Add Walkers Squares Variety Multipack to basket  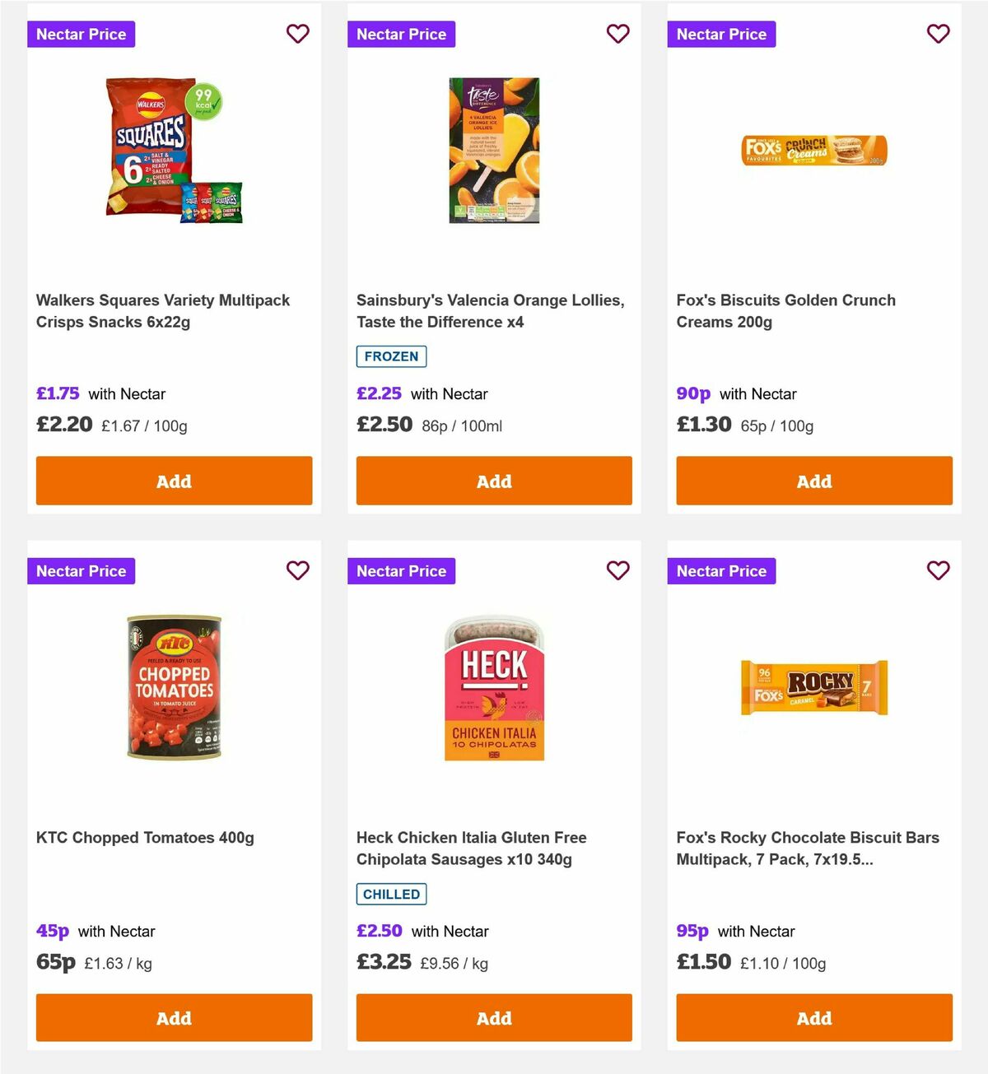pyautogui.click(x=174, y=481)
